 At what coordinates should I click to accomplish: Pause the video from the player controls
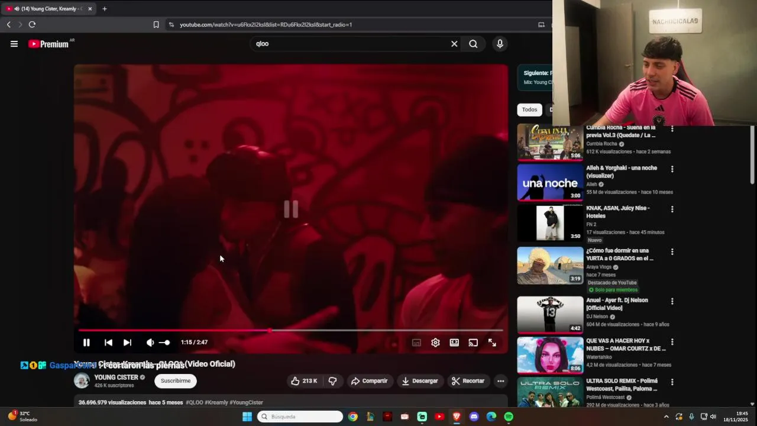[86, 343]
